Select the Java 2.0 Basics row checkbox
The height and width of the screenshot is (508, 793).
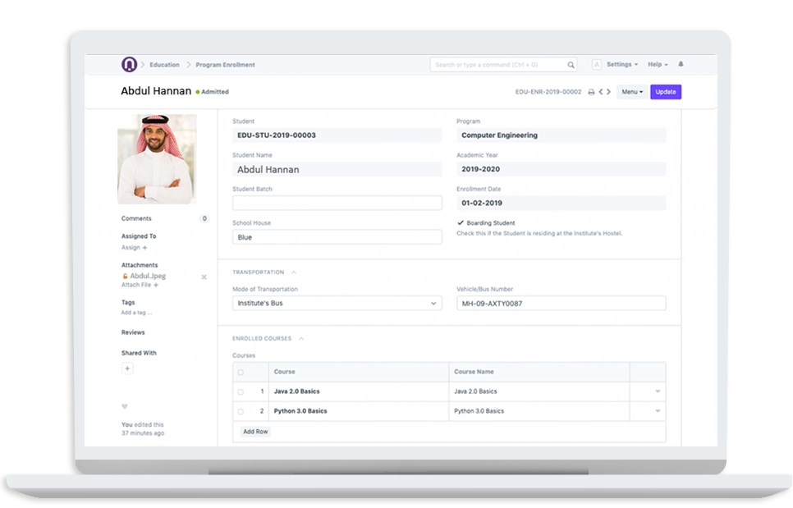tap(240, 391)
